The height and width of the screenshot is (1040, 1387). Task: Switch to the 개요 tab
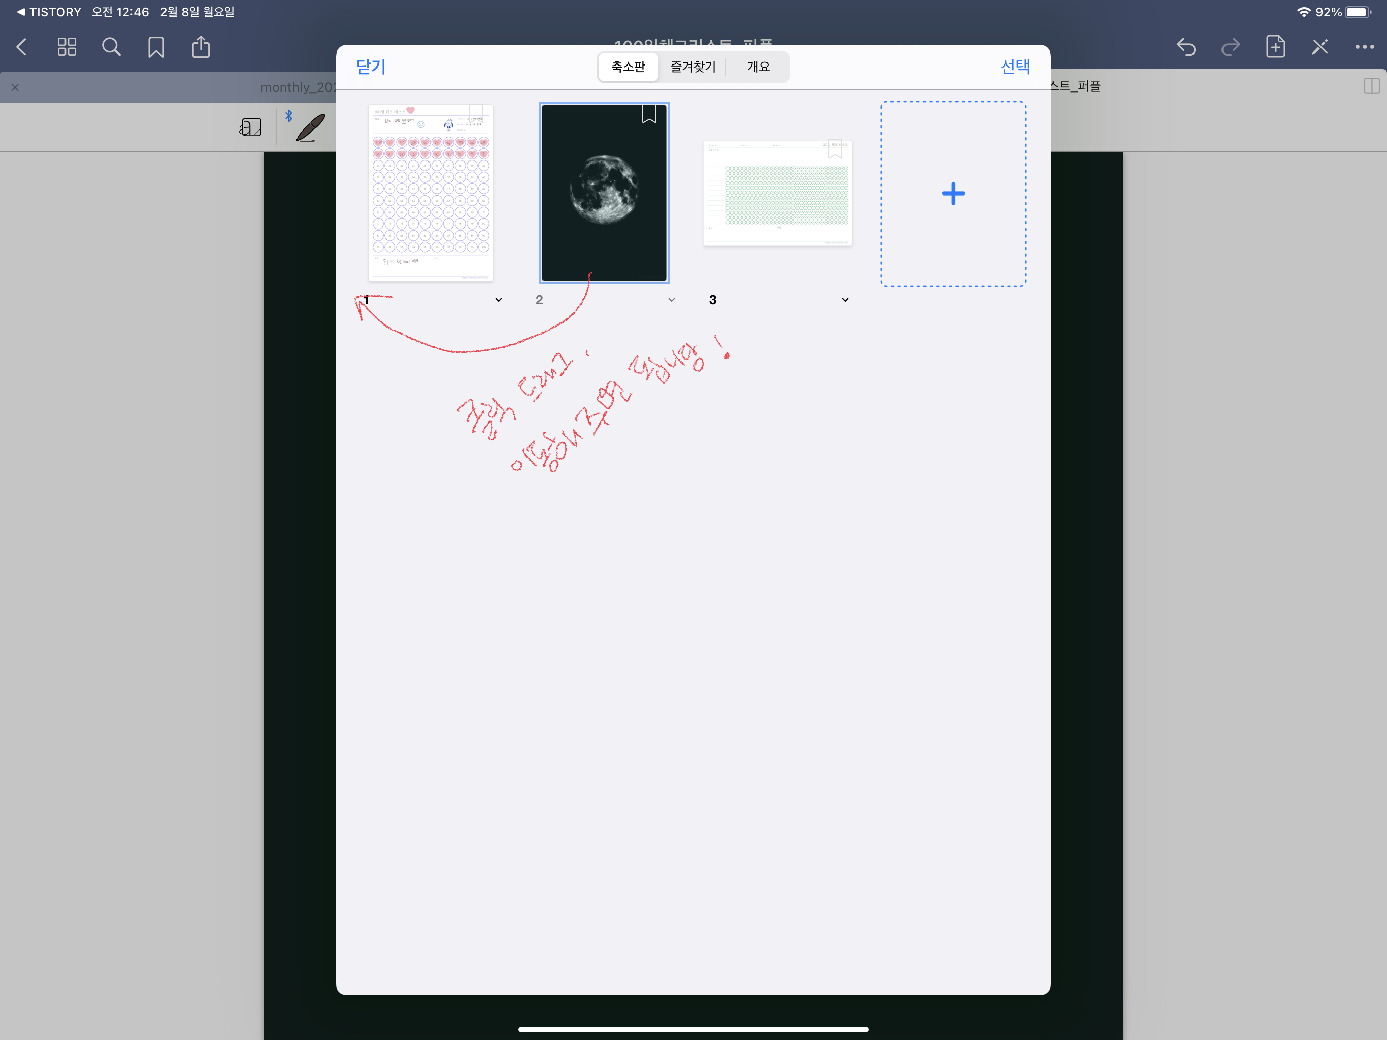point(758,67)
